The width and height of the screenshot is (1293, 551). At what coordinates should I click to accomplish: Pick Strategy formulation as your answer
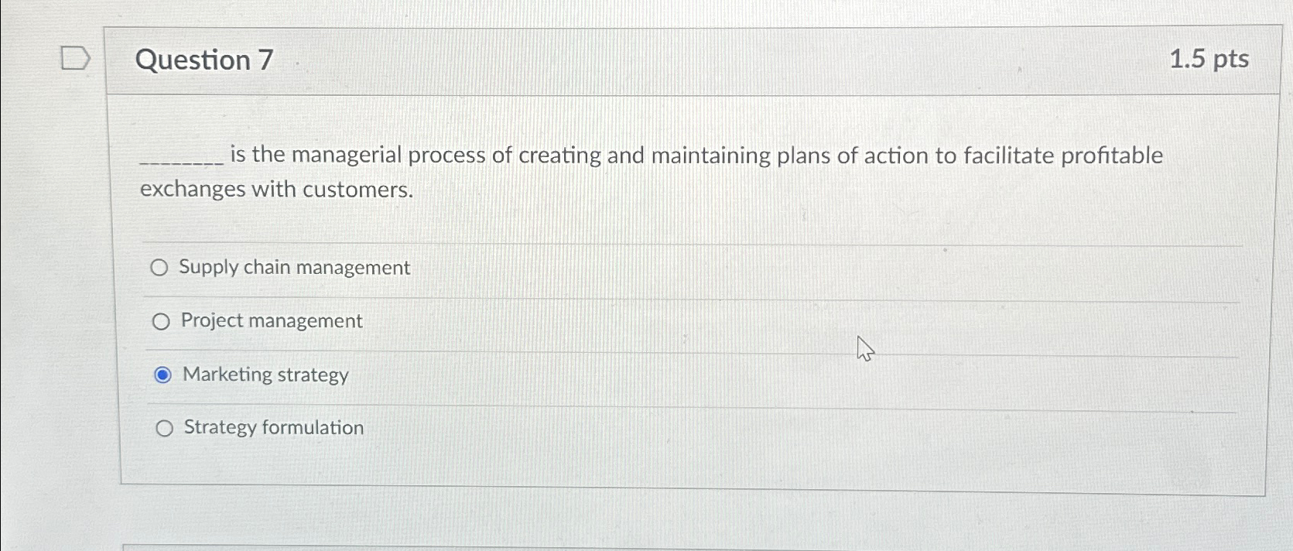tap(165, 428)
